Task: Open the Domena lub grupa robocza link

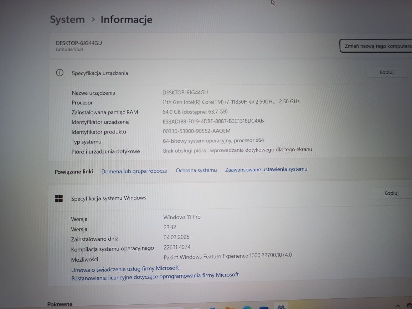Action: 134,171
